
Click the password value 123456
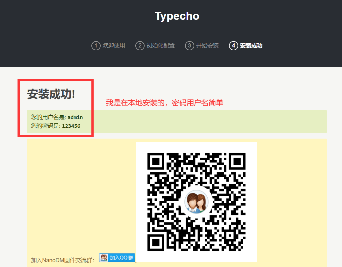(71, 126)
